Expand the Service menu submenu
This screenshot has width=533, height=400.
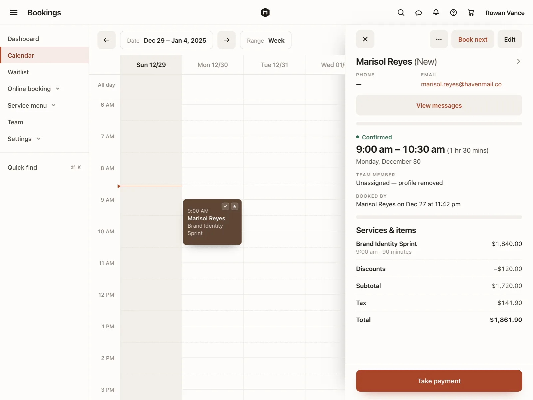point(54,105)
